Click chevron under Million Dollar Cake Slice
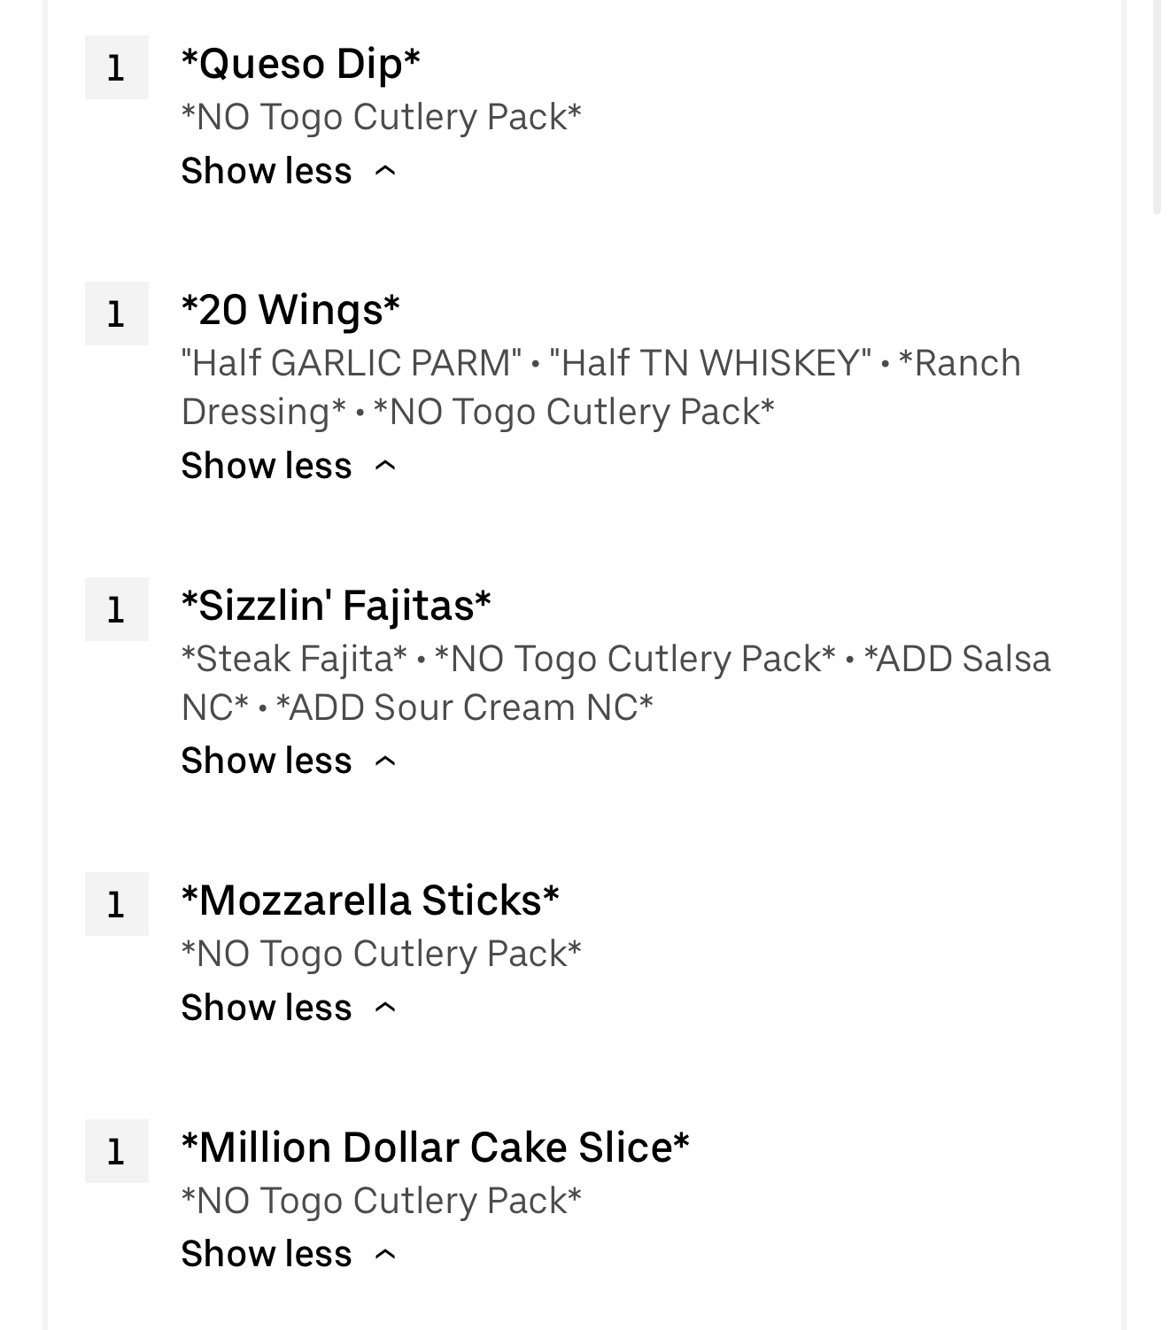Screen dimensions: 1169x1330 pos(385,1254)
